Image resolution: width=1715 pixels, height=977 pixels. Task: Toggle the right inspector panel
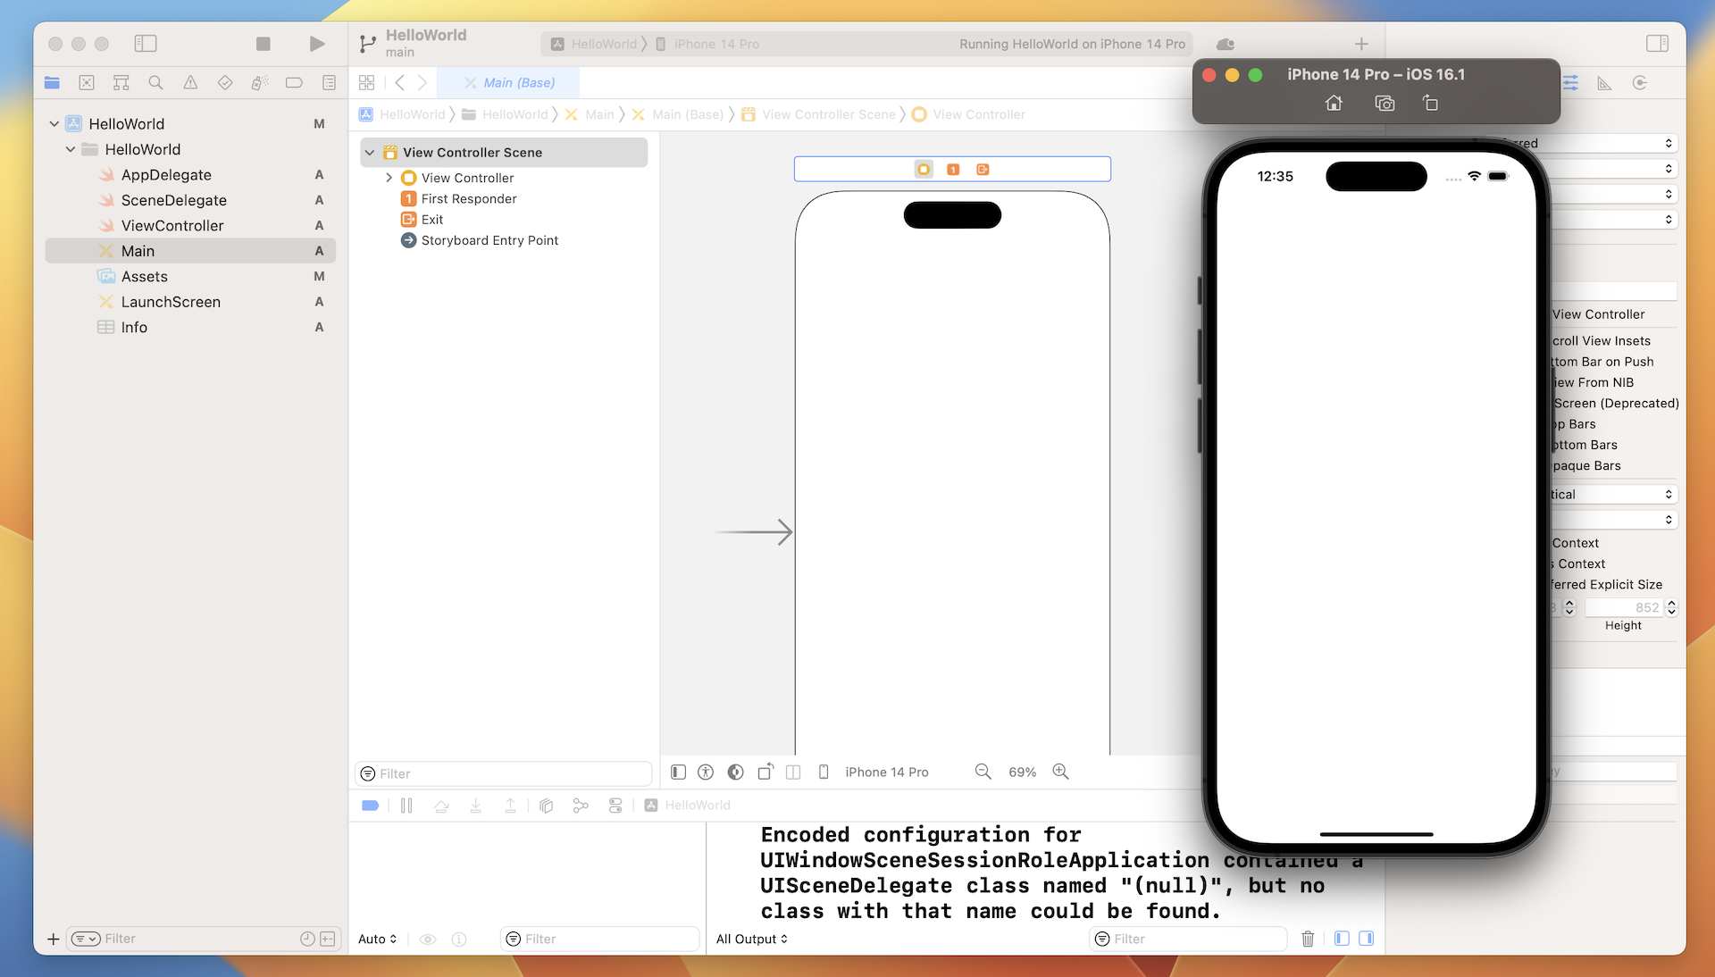tap(1657, 44)
